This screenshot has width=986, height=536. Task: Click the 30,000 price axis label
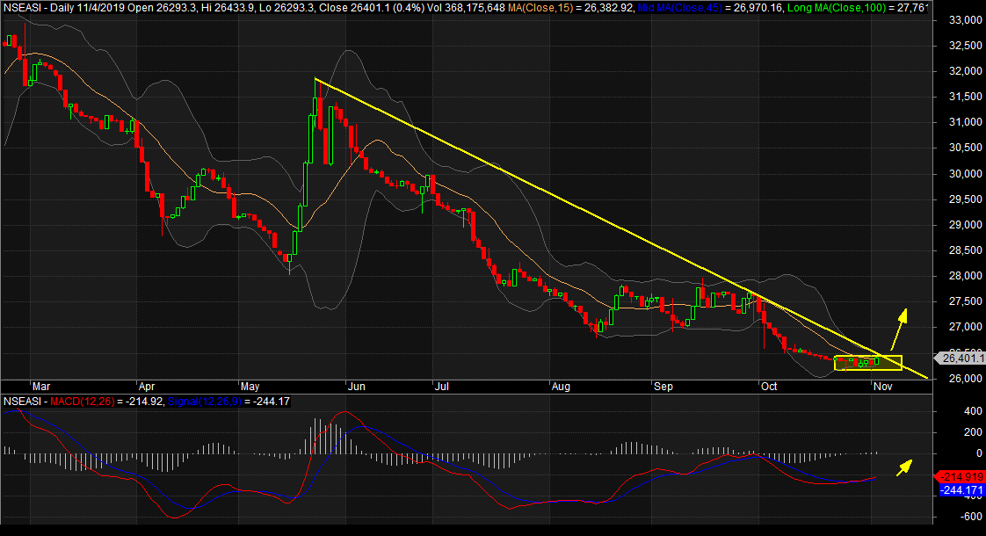(965, 174)
